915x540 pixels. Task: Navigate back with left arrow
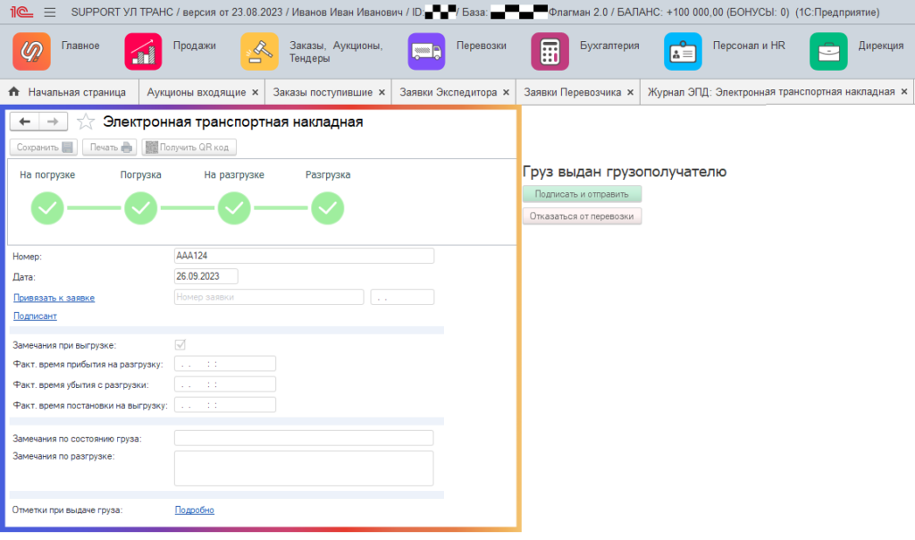click(x=24, y=122)
